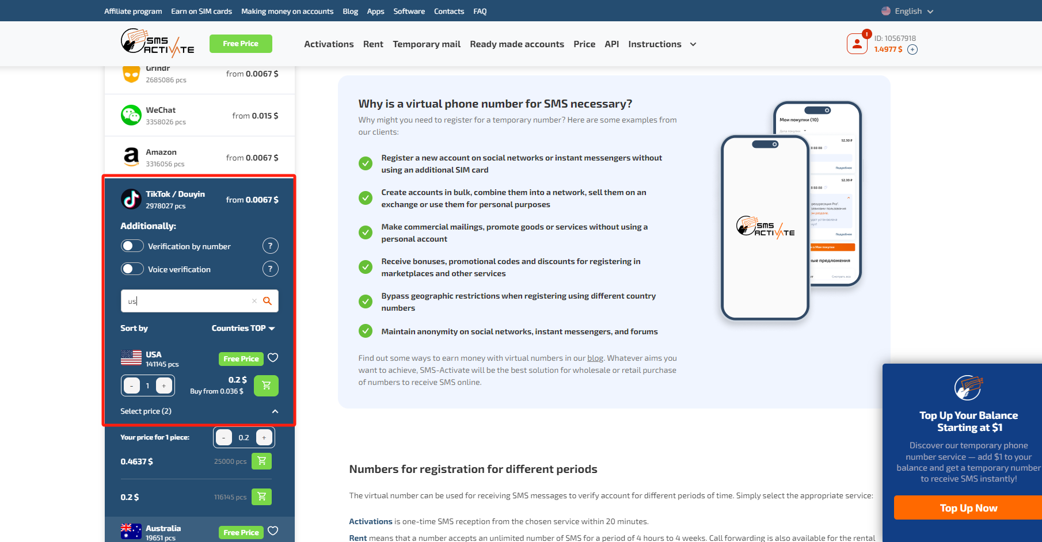
Task: Click the plus icon next to the balance
Action: point(912,49)
